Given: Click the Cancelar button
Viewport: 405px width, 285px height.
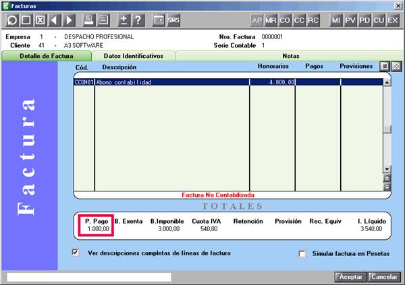Looking at the screenshot, I should 384,277.
